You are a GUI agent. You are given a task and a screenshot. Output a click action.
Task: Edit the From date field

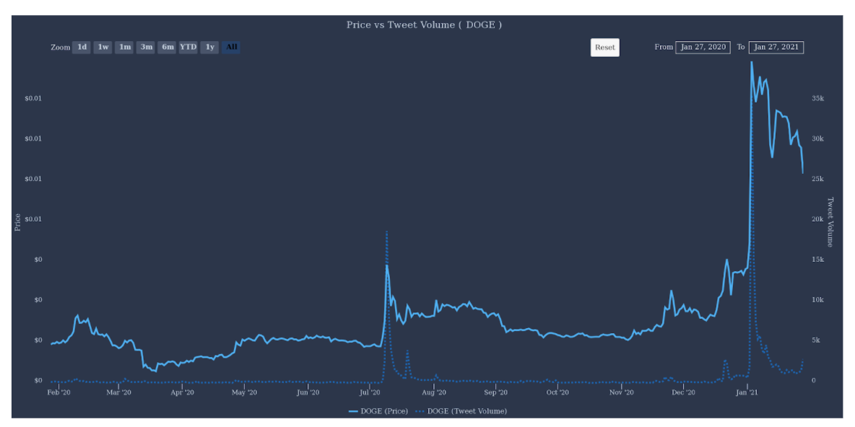coord(703,48)
